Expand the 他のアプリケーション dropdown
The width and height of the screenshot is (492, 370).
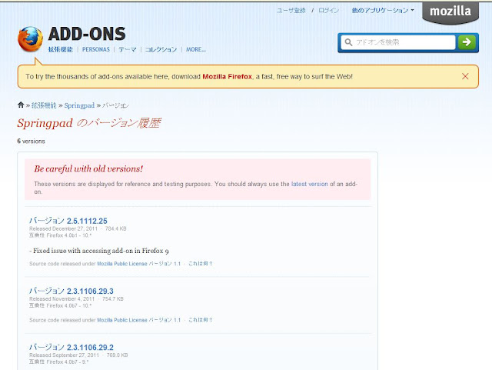[383, 10]
